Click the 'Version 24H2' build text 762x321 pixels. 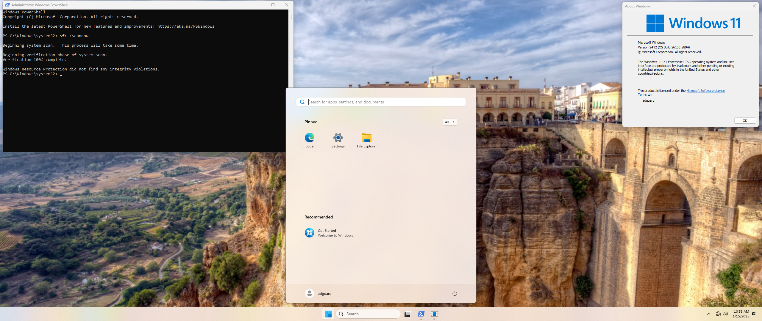(663, 47)
